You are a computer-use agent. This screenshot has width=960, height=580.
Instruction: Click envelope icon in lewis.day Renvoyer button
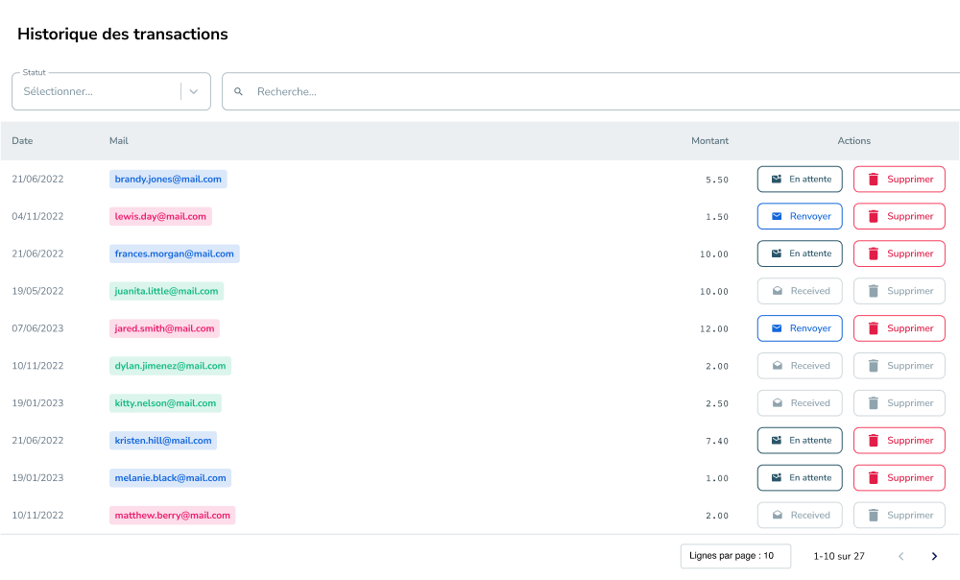click(777, 217)
